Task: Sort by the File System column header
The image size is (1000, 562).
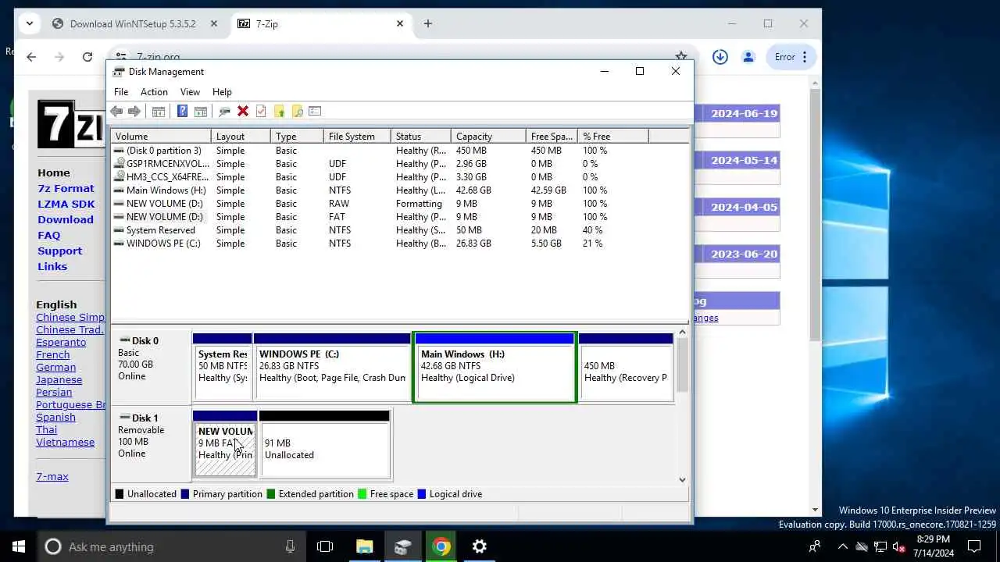Action: point(357,137)
